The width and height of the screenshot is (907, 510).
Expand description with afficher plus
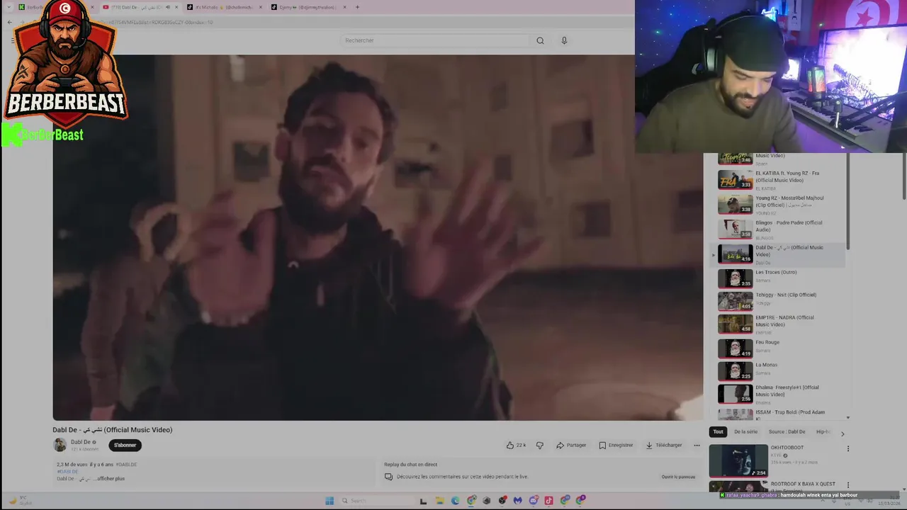pyautogui.click(x=111, y=479)
